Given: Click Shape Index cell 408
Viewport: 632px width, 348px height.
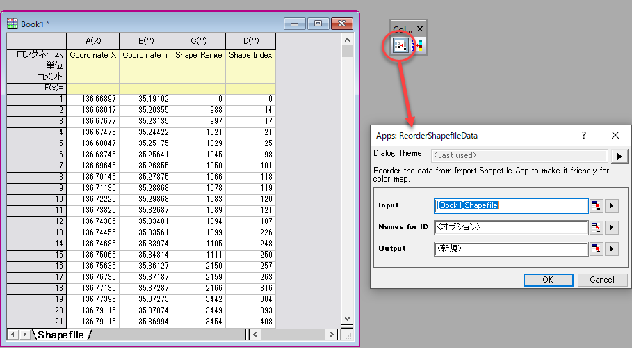Looking at the screenshot, I should pyautogui.click(x=251, y=322).
